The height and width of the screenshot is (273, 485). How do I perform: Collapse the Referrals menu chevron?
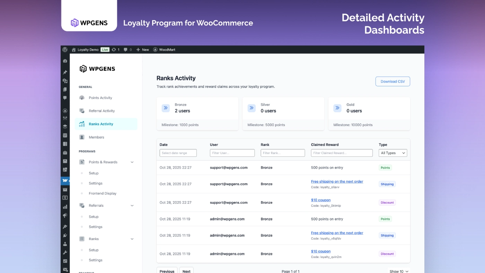pyautogui.click(x=132, y=205)
